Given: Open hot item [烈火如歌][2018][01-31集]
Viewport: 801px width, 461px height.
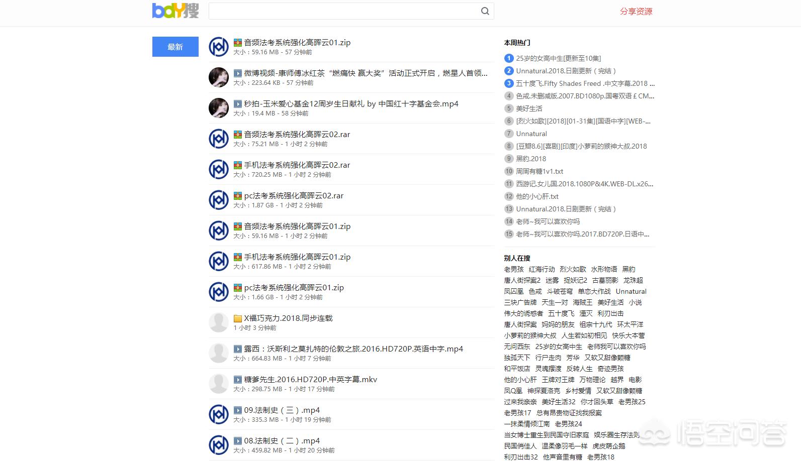Looking at the screenshot, I should point(583,121).
